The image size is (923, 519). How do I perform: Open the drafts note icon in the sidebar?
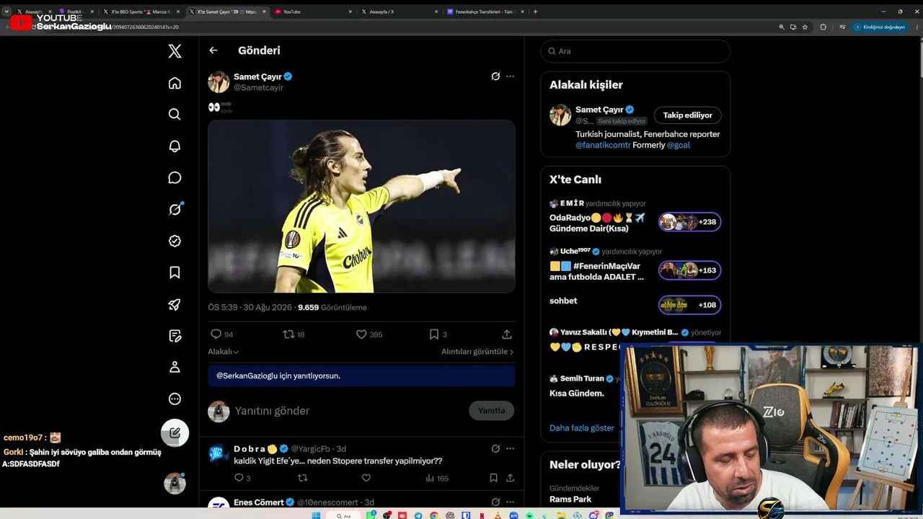(x=175, y=336)
